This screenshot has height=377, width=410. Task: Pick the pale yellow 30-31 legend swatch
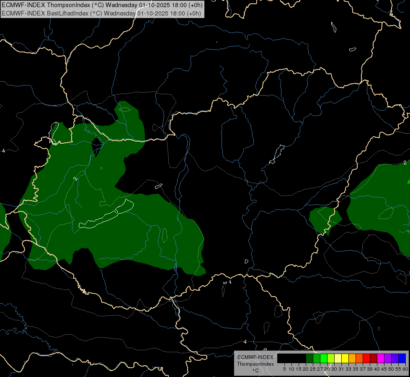tap(338, 358)
